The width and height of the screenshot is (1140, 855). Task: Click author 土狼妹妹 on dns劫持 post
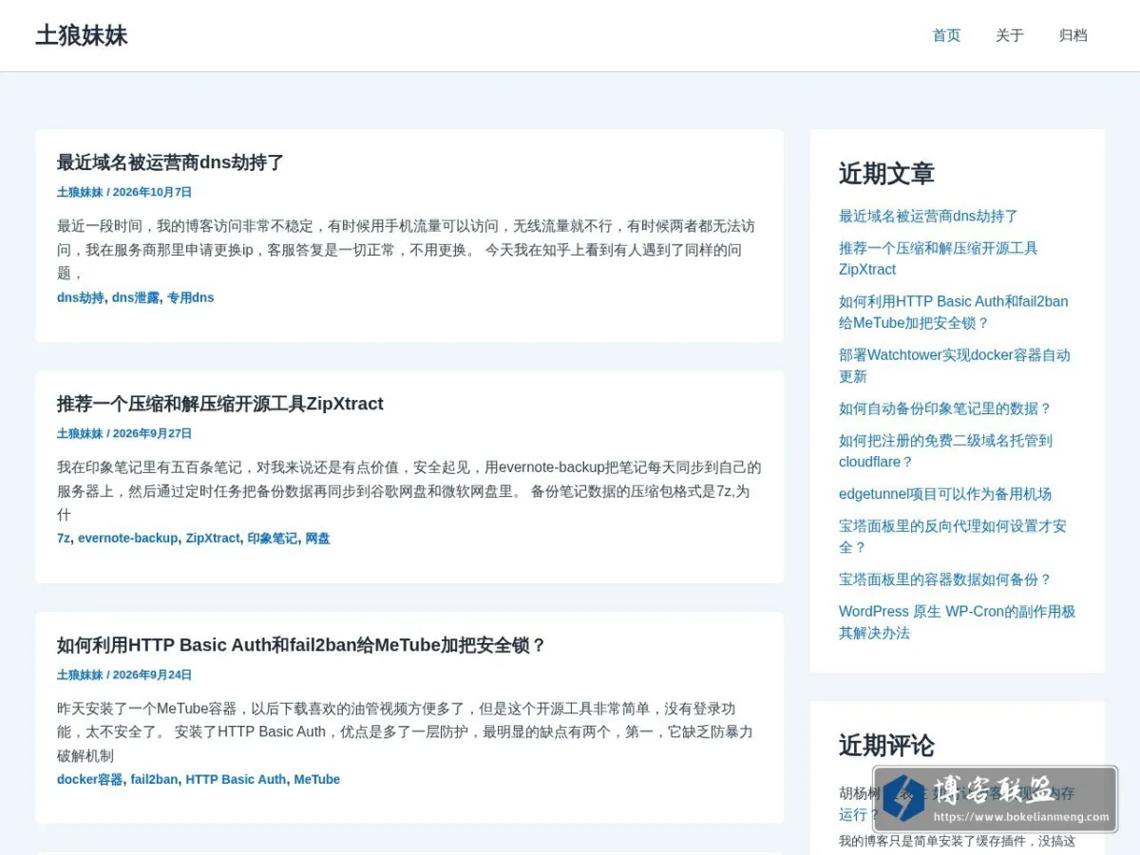(x=80, y=192)
